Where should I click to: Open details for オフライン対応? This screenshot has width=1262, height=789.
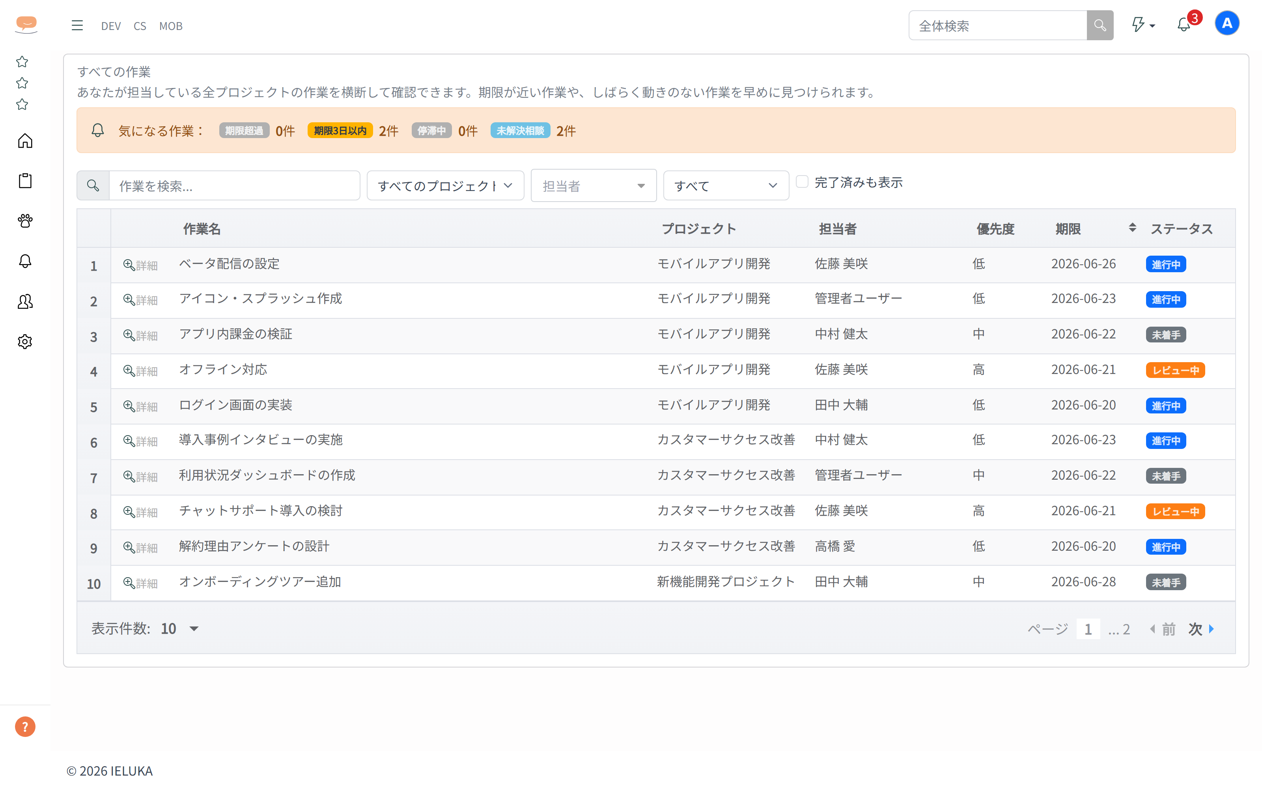140,371
